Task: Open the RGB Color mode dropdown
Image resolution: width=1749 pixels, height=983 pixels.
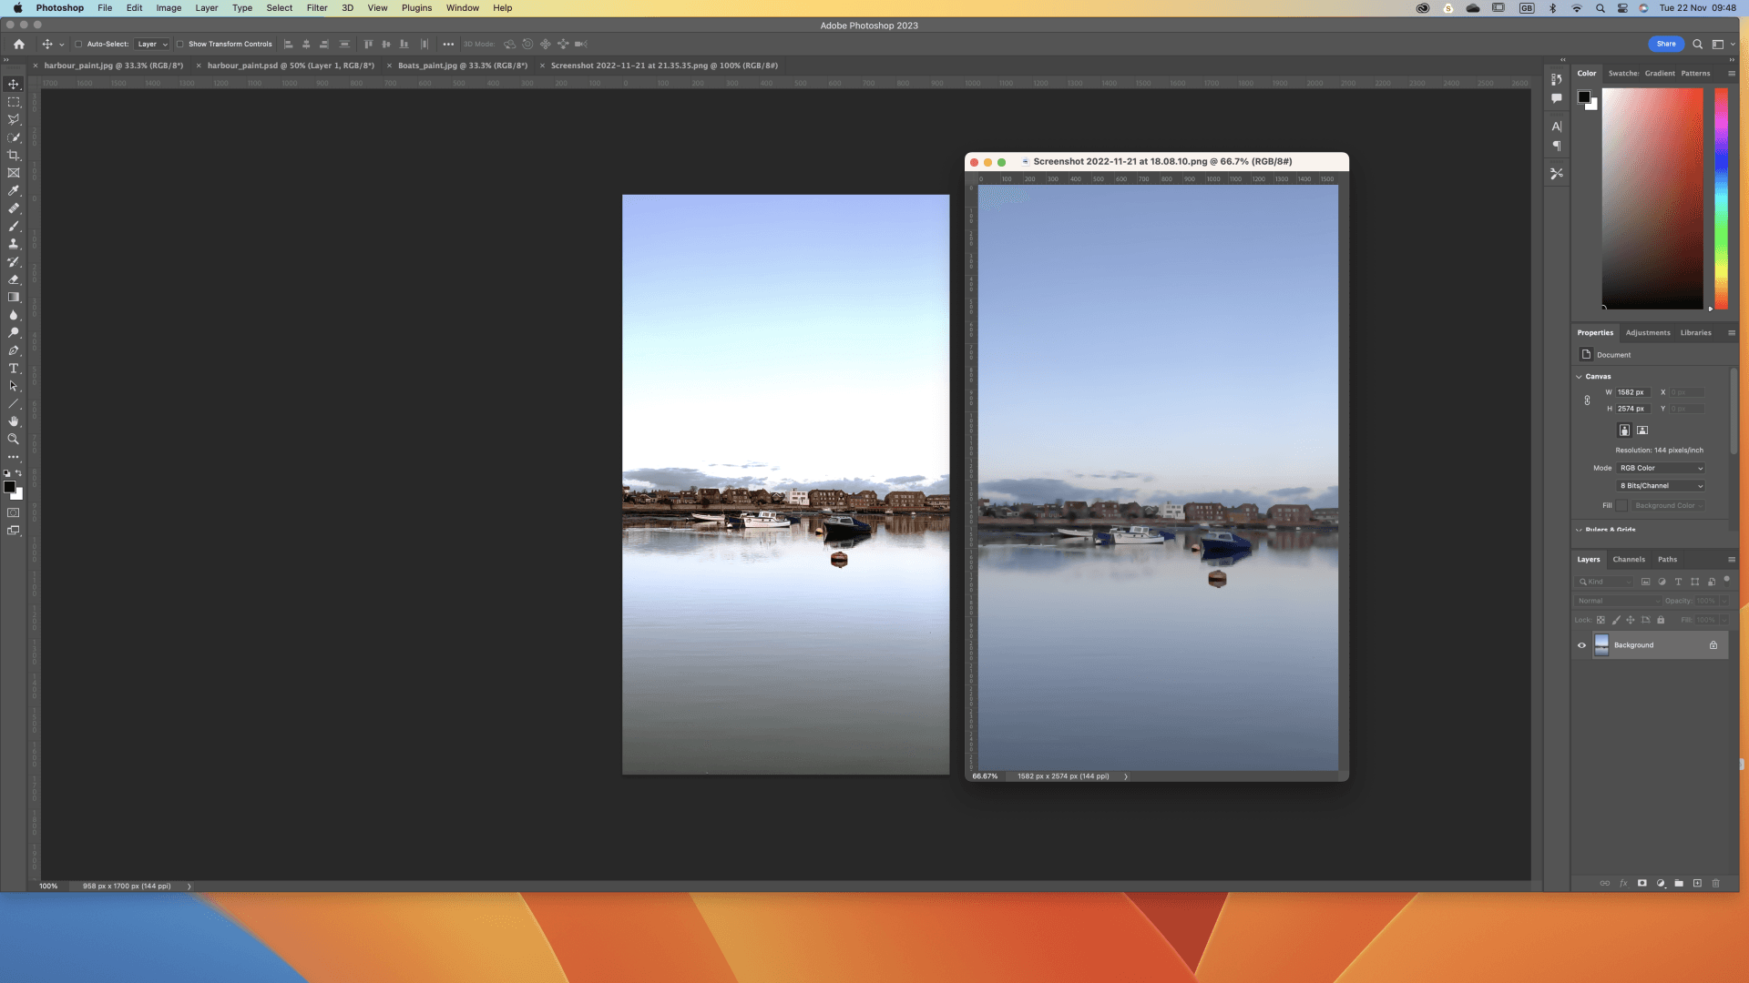Action: tap(1661, 468)
